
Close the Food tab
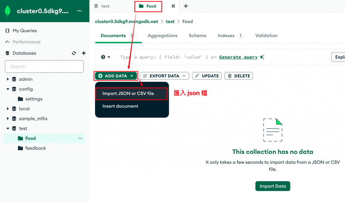(x=173, y=6)
